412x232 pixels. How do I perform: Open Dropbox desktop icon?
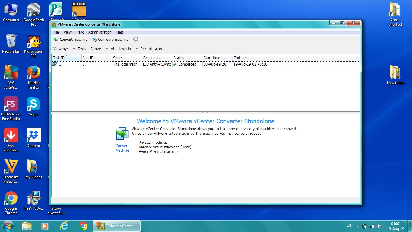coord(34,138)
